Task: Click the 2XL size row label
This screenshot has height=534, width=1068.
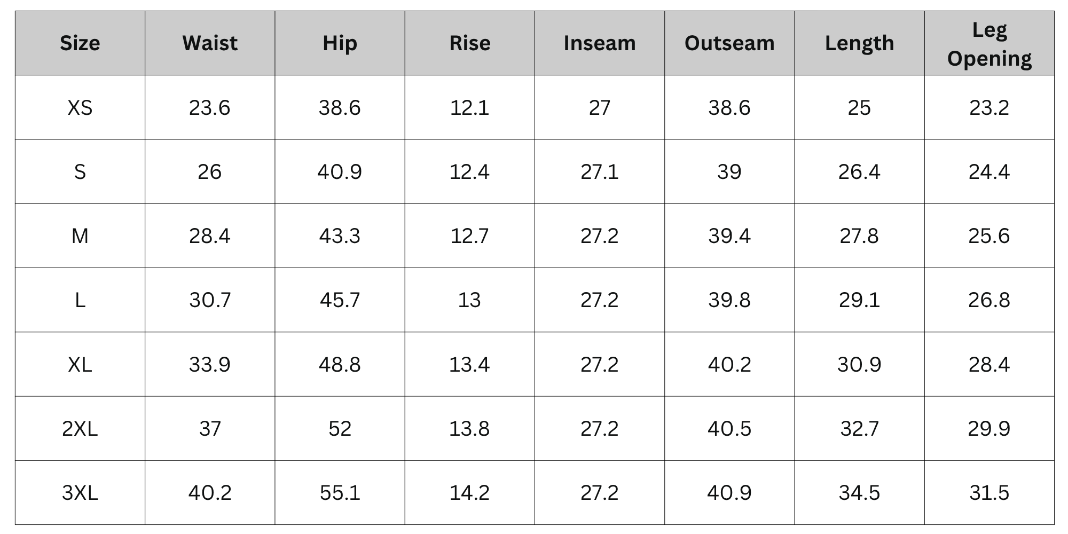Action: [x=80, y=429]
